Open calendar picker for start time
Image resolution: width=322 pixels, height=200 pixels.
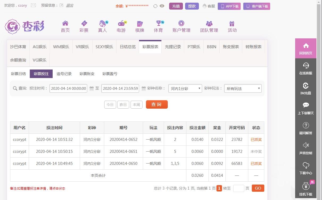coord(91,88)
